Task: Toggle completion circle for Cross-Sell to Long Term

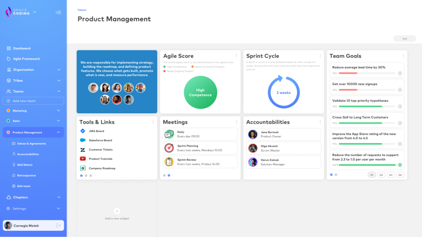Action: click(400, 123)
